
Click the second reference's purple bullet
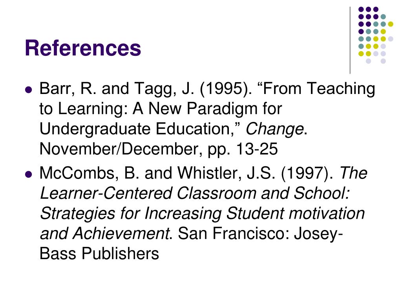(29, 174)
